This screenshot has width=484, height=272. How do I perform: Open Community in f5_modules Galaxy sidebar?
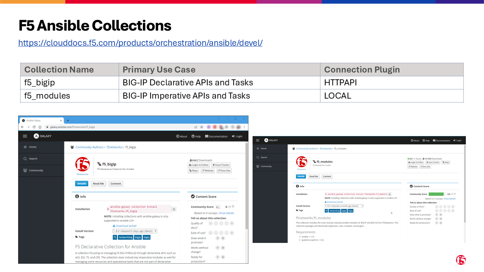pyautogui.click(x=270, y=166)
